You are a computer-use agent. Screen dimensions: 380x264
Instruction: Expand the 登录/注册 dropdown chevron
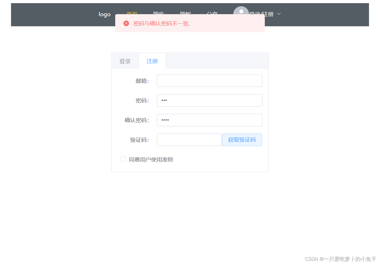(279, 14)
